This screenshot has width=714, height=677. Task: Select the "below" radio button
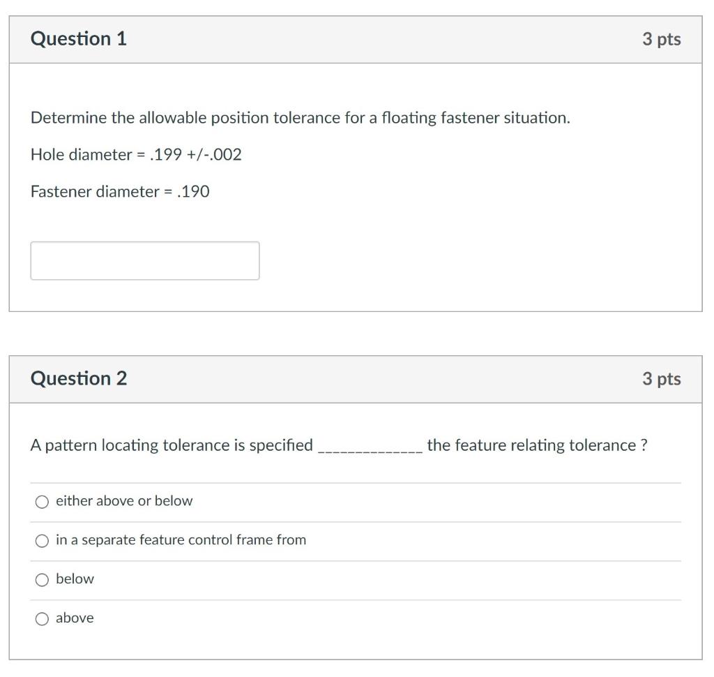point(42,579)
